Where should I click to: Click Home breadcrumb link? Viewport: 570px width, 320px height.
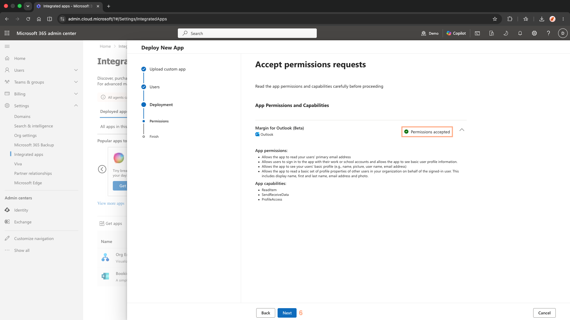point(105,46)
